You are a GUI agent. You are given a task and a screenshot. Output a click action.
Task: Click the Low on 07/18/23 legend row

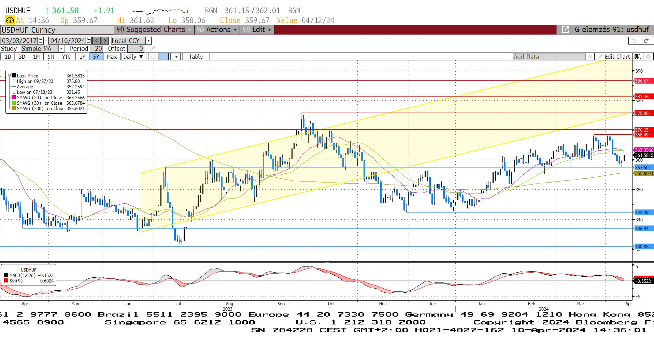click(48, 92)
